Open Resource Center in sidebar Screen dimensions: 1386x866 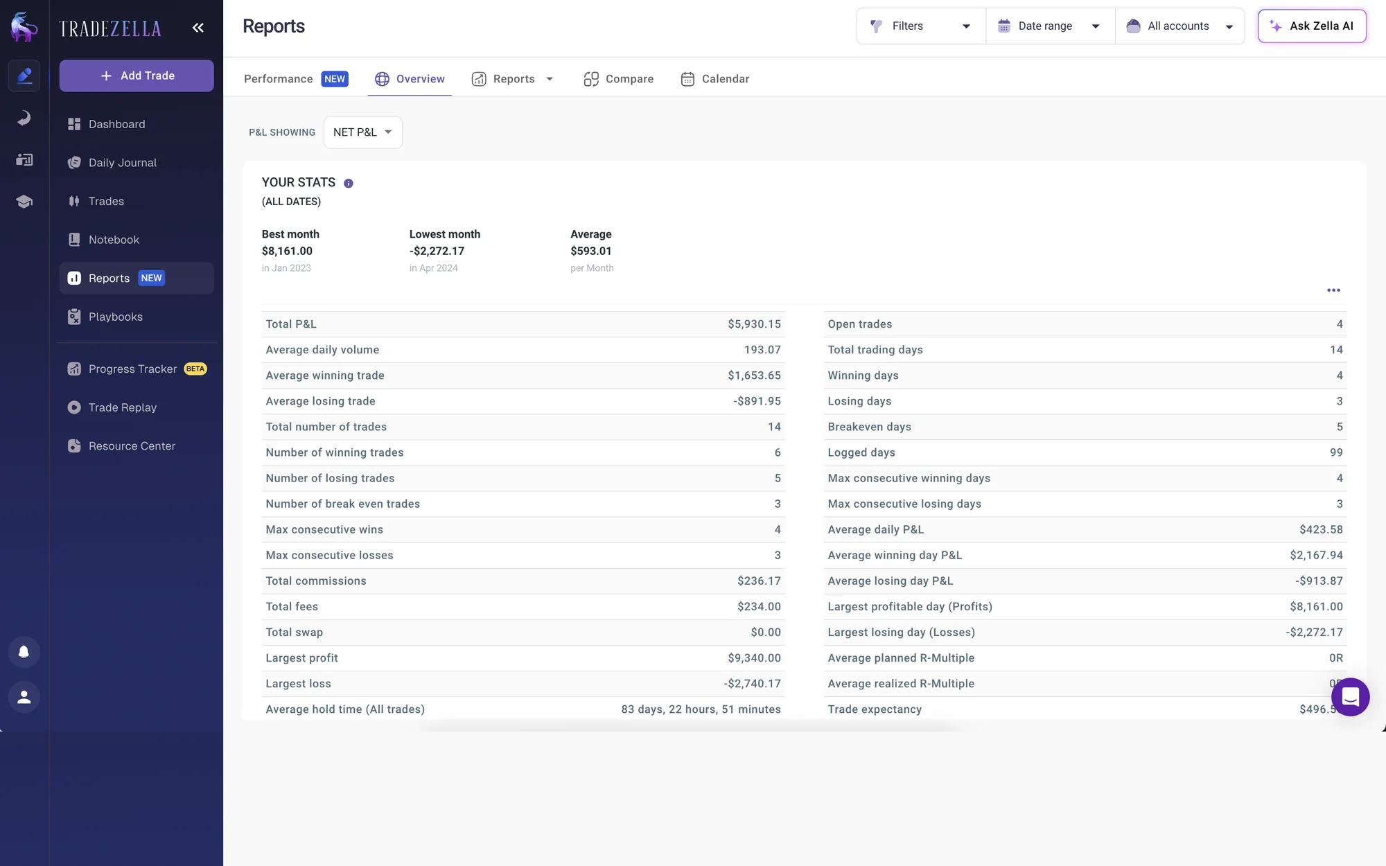137,446
